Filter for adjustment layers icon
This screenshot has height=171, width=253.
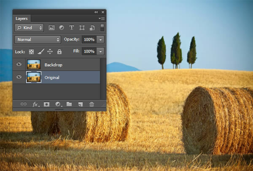[x=62, y=27]
